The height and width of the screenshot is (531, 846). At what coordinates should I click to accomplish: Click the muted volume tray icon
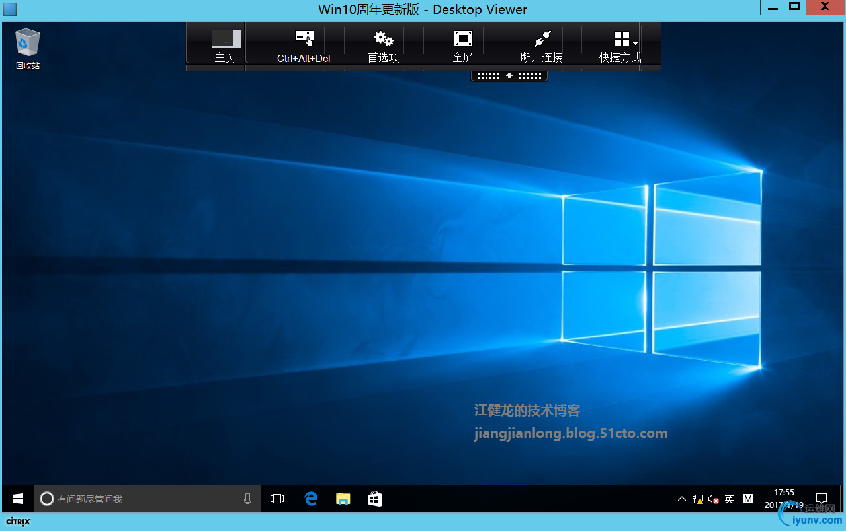713,499
